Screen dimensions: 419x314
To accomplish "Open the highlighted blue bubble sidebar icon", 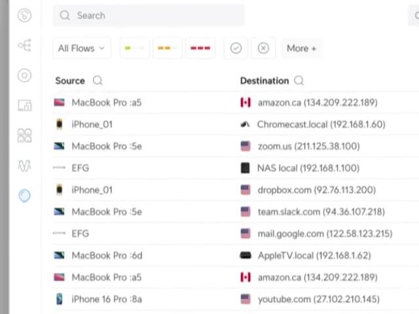I will (24, 196).
